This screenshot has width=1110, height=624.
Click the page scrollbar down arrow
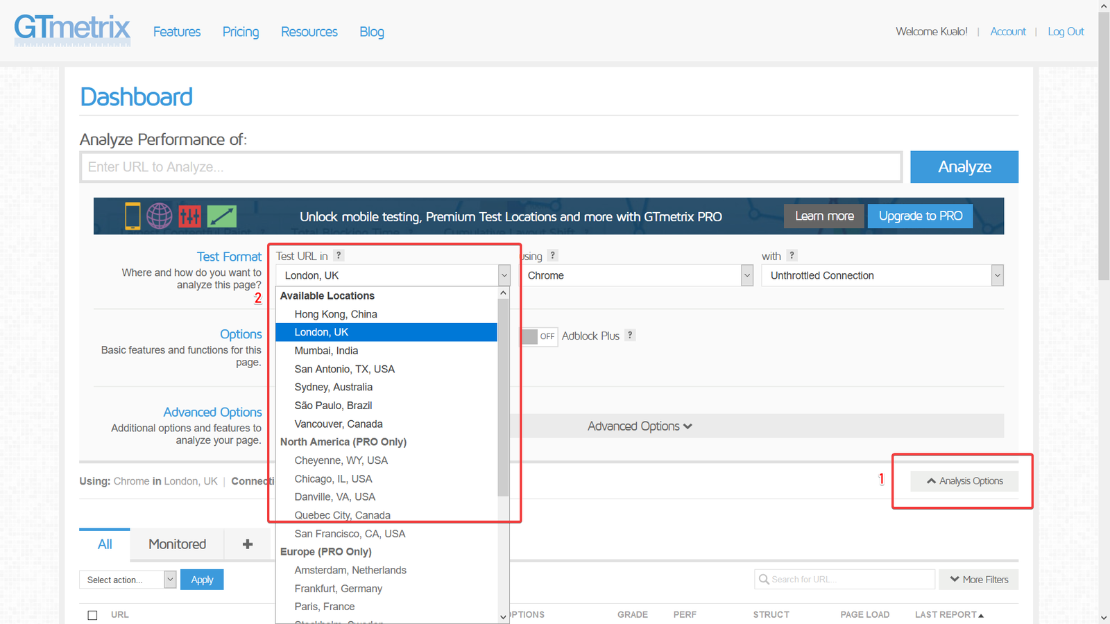click(1104, 618)
